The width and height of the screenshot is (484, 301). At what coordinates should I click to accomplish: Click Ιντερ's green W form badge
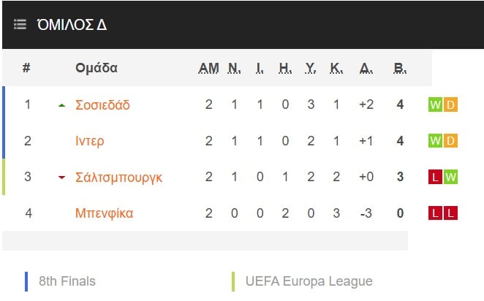pyautogui.click(x=435, y=140)
